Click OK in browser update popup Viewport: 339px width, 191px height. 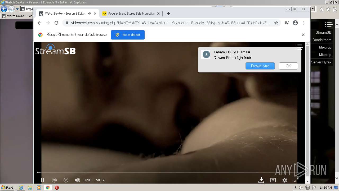(288, 66)
